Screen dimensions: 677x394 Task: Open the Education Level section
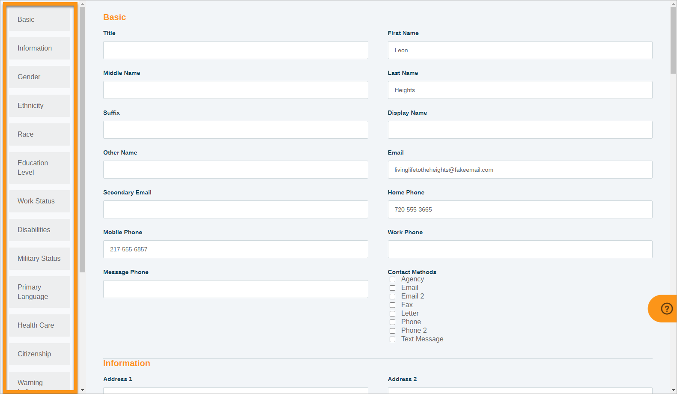(x=39, y=168)
